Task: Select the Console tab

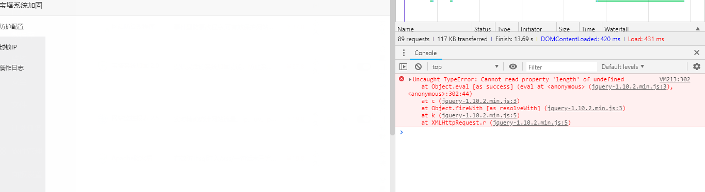Action: 425,53
